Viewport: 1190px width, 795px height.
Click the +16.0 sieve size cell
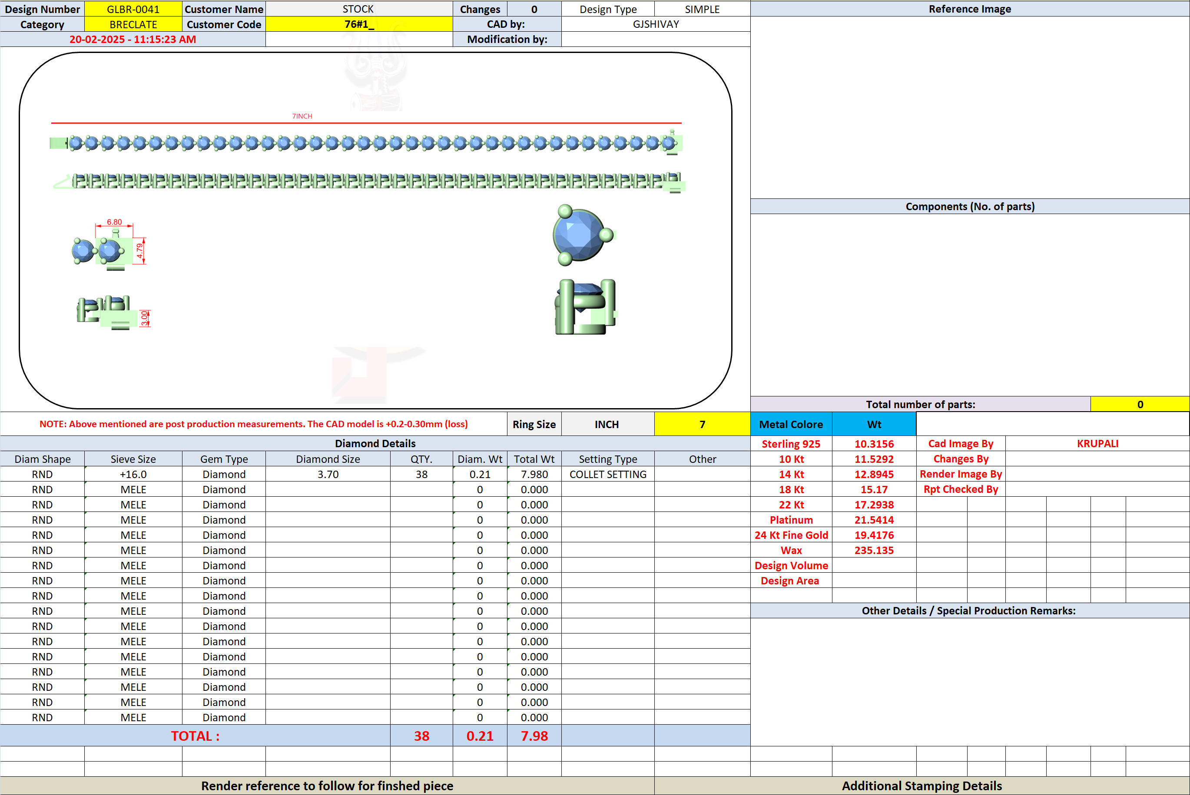(133, 474)
